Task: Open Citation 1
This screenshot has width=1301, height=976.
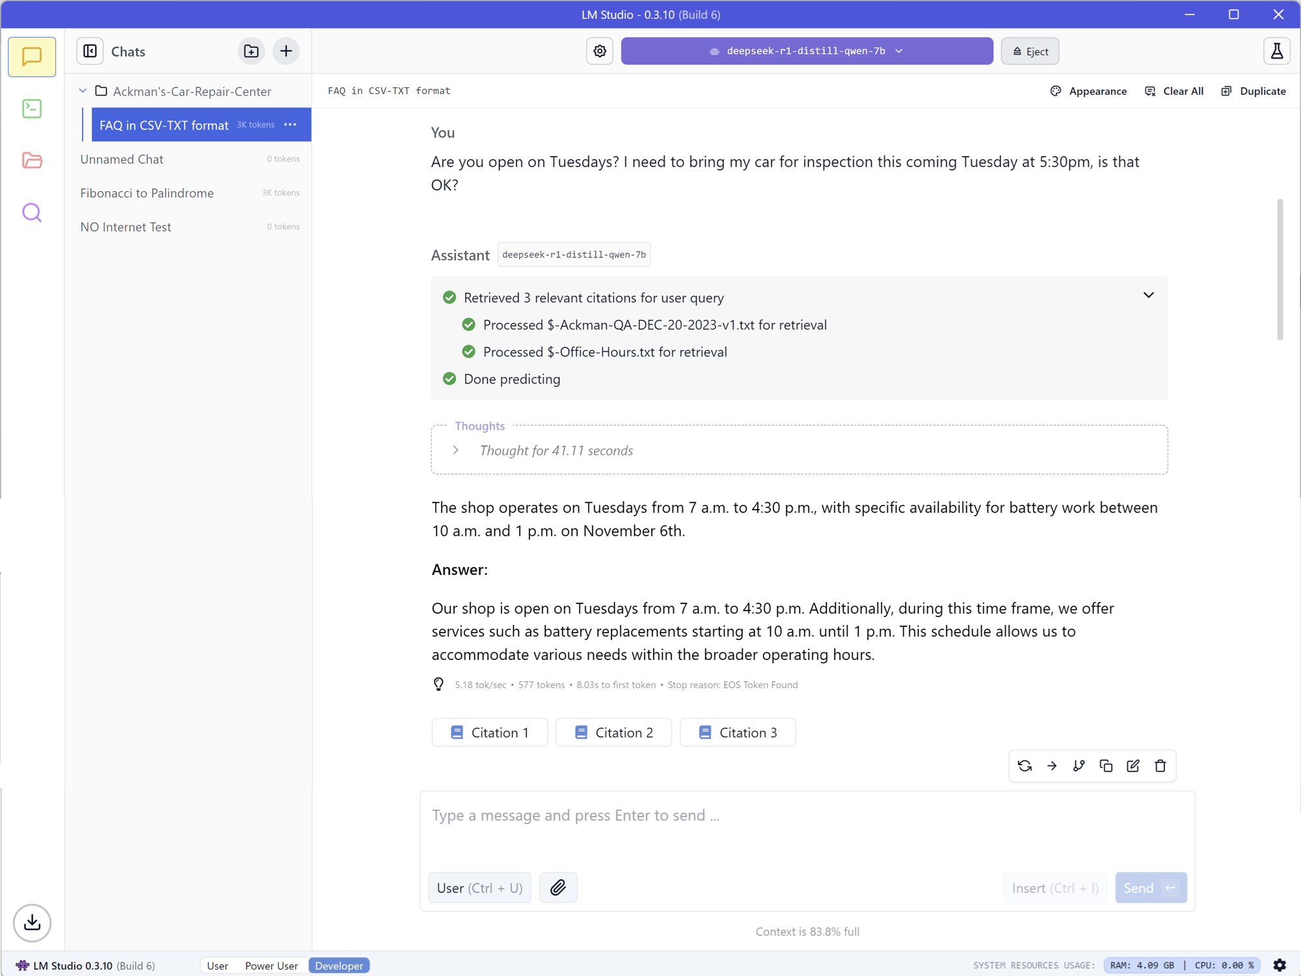Action: click(490, 732)
